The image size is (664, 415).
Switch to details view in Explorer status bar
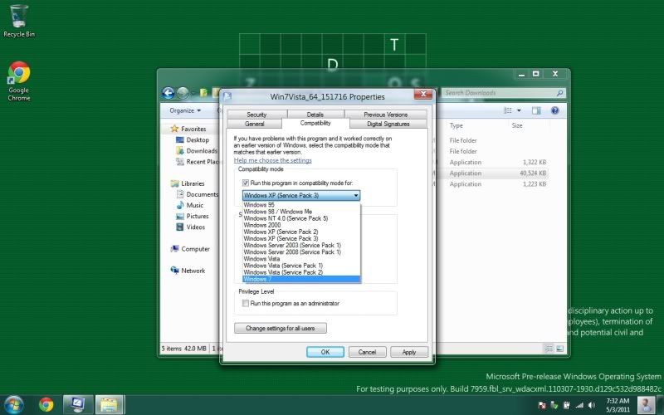tap(549, 349)
